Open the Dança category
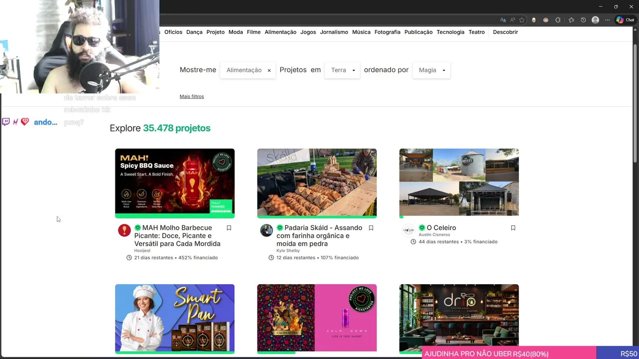This screenshot has width=639, height=359. coord(194,32)
